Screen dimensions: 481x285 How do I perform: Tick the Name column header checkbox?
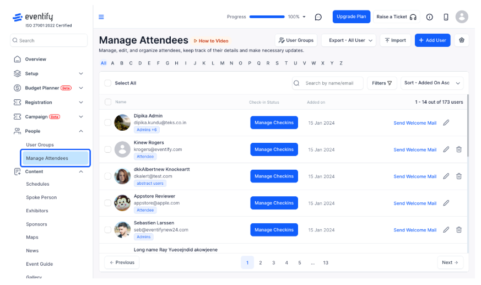click(x=107, y=102)
